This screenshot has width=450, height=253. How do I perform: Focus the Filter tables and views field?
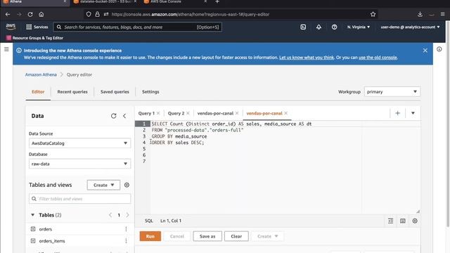79,199
